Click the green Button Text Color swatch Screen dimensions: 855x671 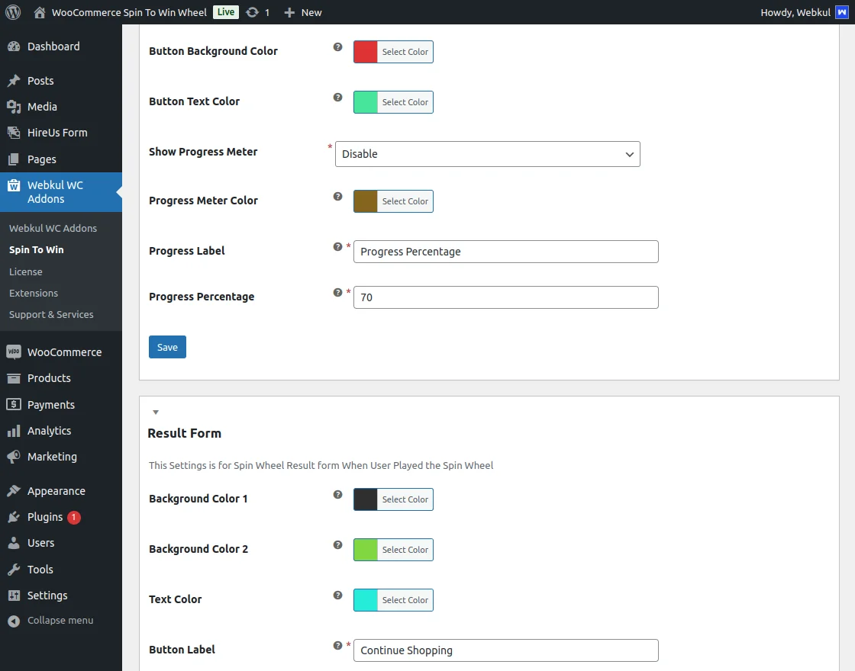click(366, 102)
